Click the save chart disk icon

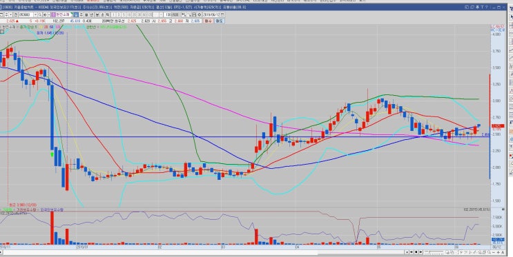[194, 14]
